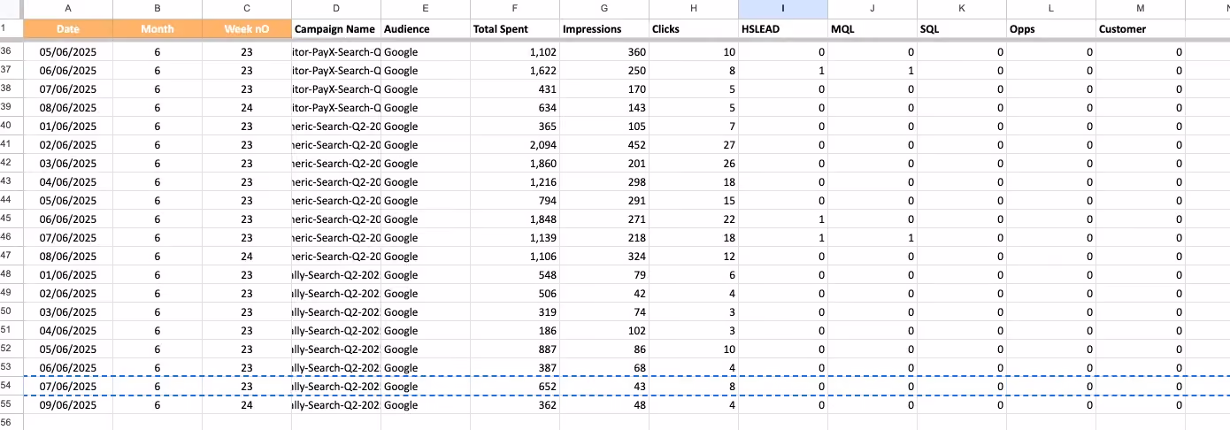Screen dimensions: 1230x430
Task: Select Total Spent cell showing 652
Action: pos(515,387)
